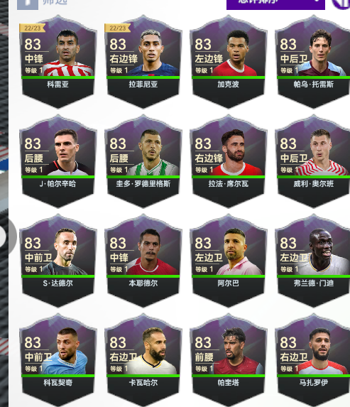The width and height of the screenshot is (350, 407).
Task: Choose the 帕乌·托雷斯 center back card
Action: (x=313, y=62)
